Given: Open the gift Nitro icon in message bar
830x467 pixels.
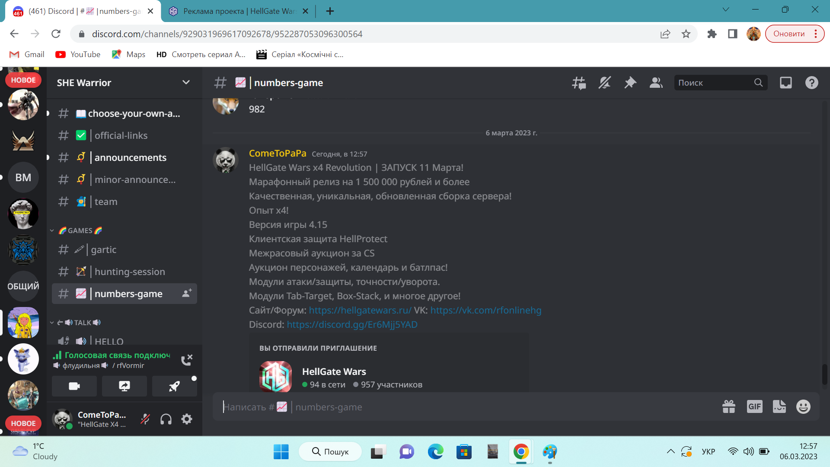Looking at the screenshot, I should tap(729, 406).
